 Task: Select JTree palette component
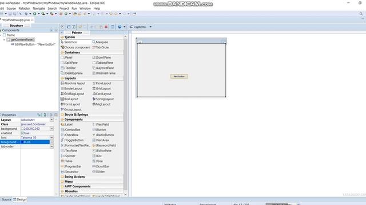point(98,161)
